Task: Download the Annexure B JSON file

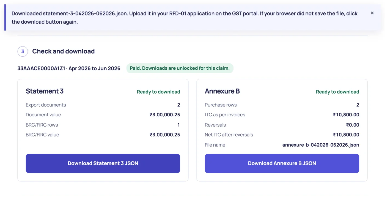Action: (282, 163)
